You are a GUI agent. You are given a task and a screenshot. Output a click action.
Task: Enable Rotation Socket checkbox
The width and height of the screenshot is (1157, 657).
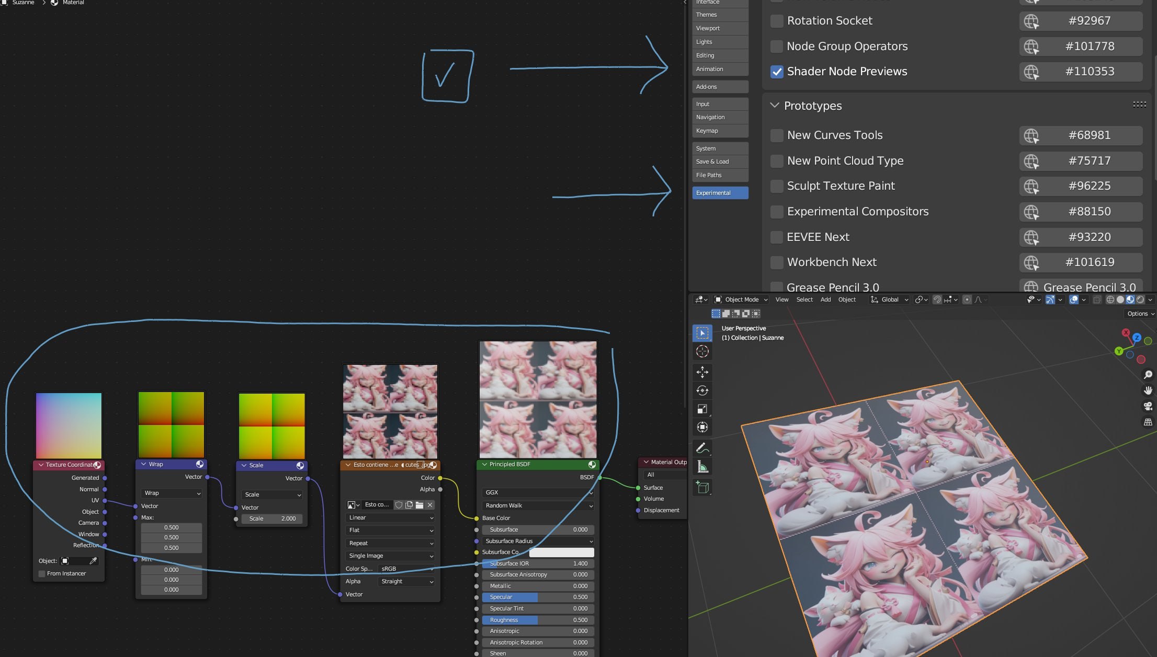(x=777, y=21)
